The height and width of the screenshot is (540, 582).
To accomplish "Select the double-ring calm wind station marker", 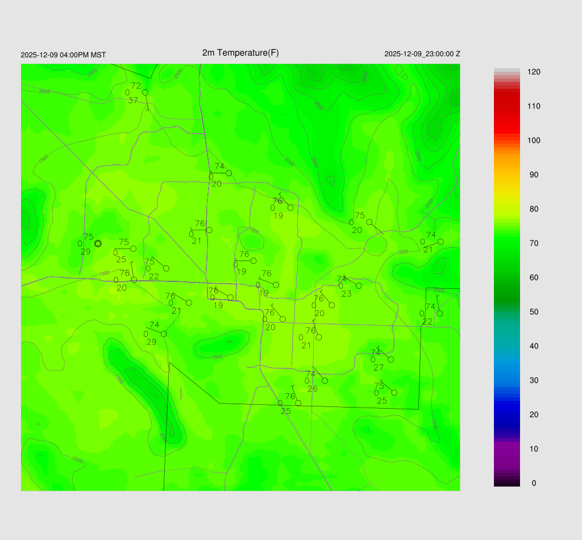I will click(x=98, y=243).
